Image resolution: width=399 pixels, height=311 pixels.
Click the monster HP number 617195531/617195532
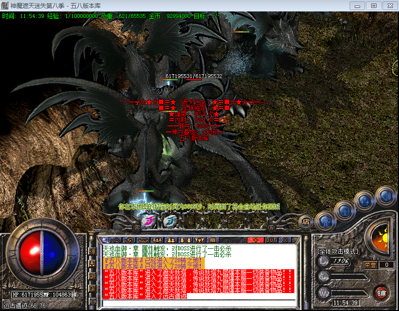tap(194, 76)
